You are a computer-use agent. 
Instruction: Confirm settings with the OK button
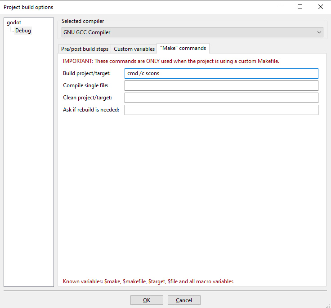147,300
